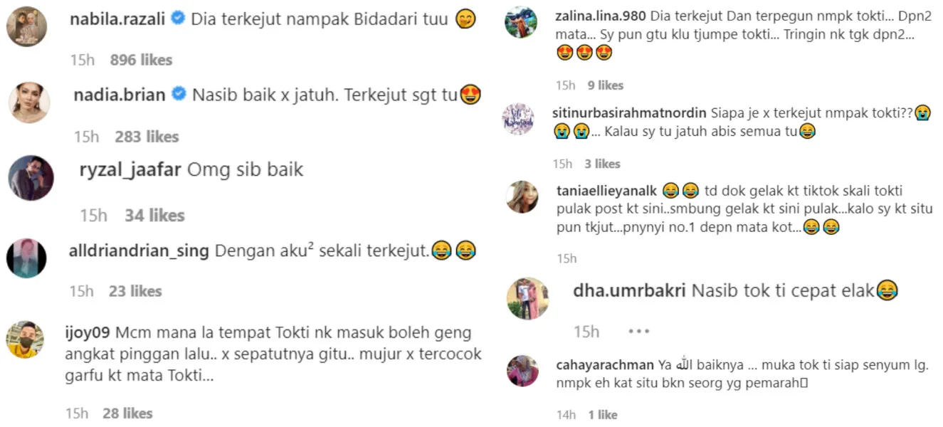Open taniaellieyanalk avatar photo
The image size is (943, 427).
(522, 197)
